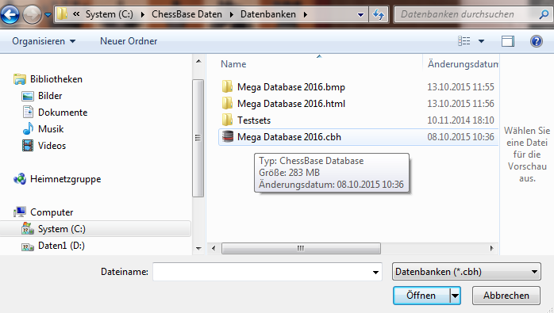
Task: Select Bilder library
Action: click(50, 96)
